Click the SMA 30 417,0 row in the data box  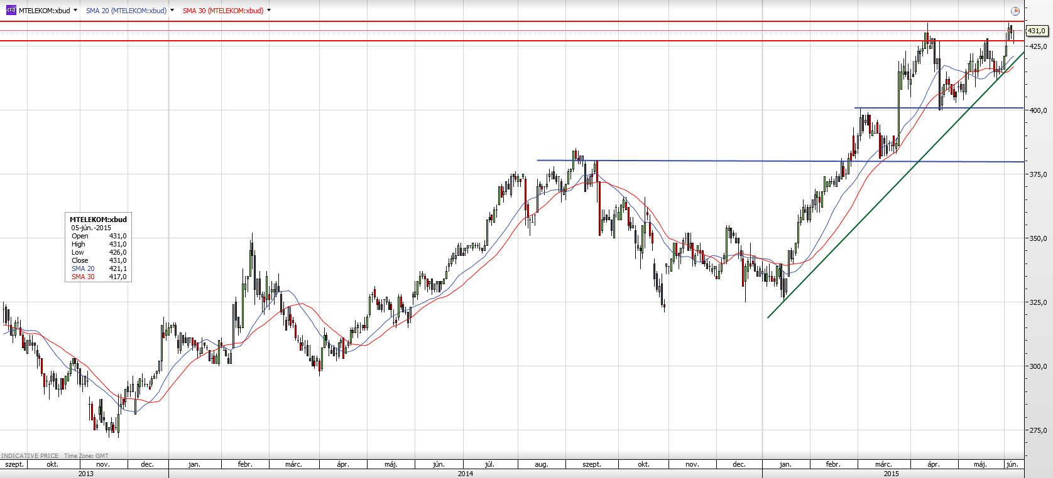pos(99,277)
